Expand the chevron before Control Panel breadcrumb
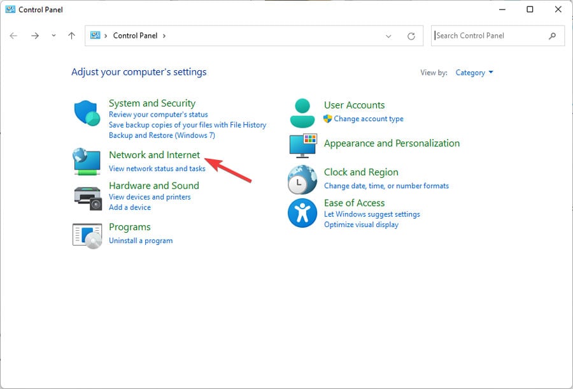The width and height of the screenshot is (573, 389). (106, 36)
